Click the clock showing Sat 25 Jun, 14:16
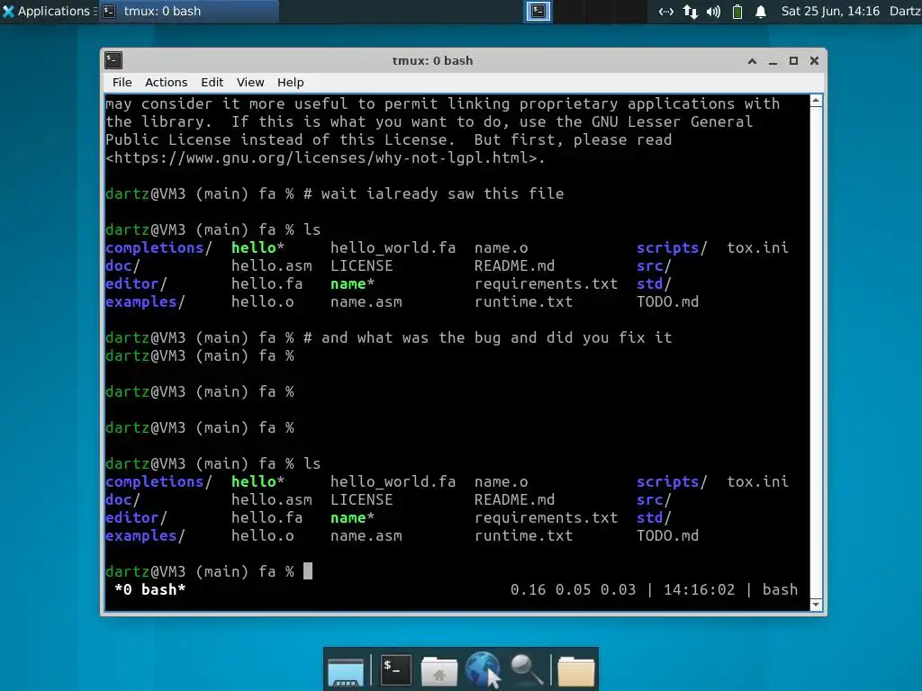This screenshot has width=922, height=691. pyautogui.click(x=830, y=11)
